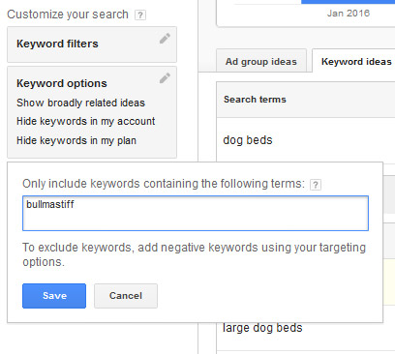Focus the bullmastiff terms text box
The height and width of the screenshot is (354, 395).
(x=196, y=213)
